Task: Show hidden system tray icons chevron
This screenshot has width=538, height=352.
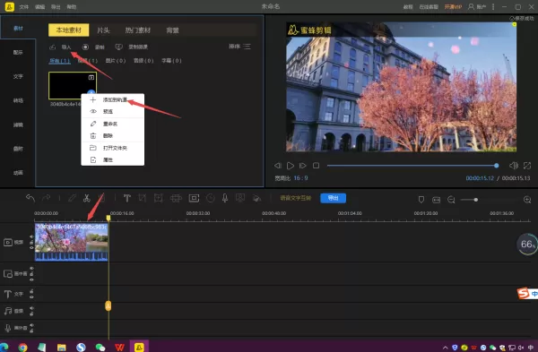Action: point(446,348)
